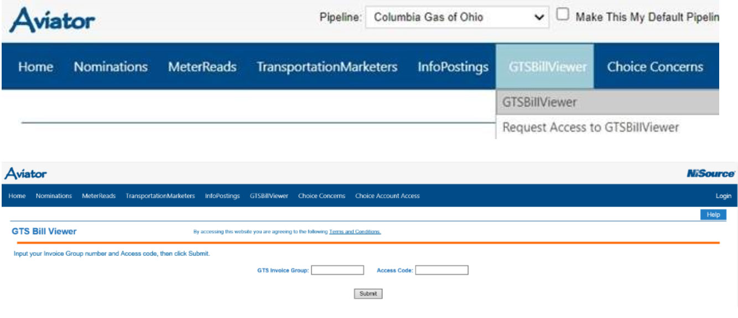738x318 pixels.
Task: Click Choice Concerns in the top navigation
Action: [655, 67]
